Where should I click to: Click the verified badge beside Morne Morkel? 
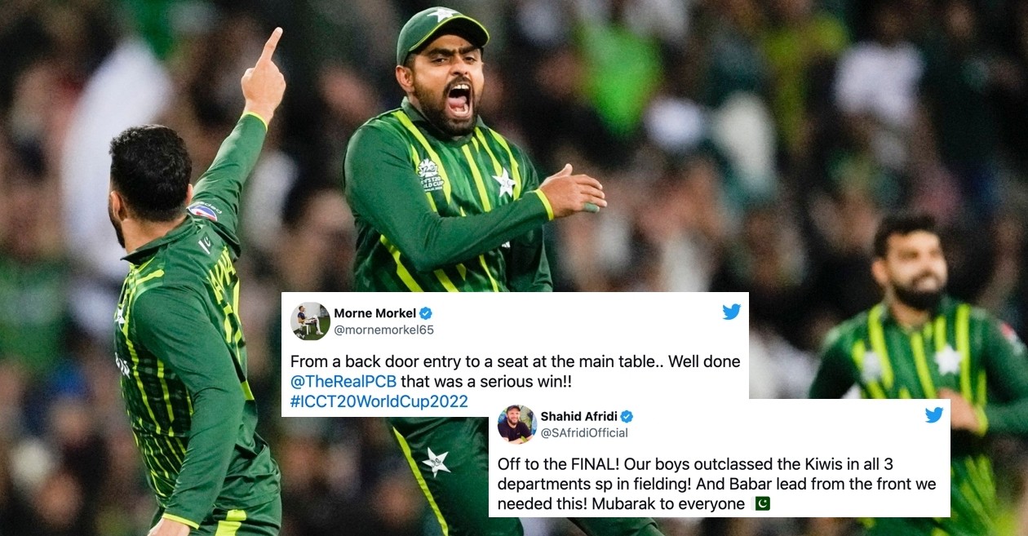426,313
